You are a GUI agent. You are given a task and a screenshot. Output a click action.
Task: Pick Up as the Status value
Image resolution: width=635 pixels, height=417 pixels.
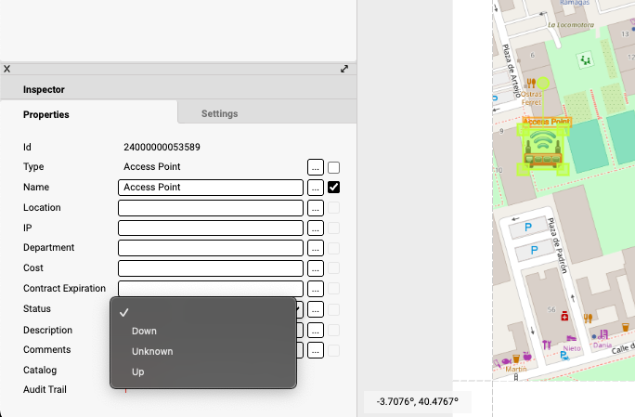point(137,371)
